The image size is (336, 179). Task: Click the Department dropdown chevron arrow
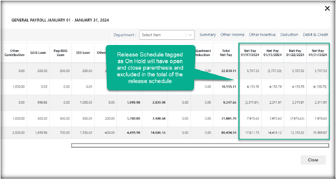(x=190, y=35)
